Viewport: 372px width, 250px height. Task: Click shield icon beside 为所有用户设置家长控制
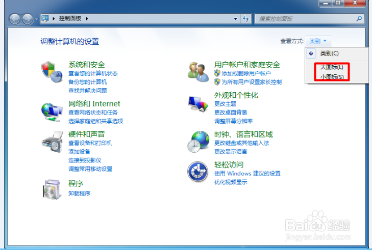pyautogui.click(x=217, y=82)
